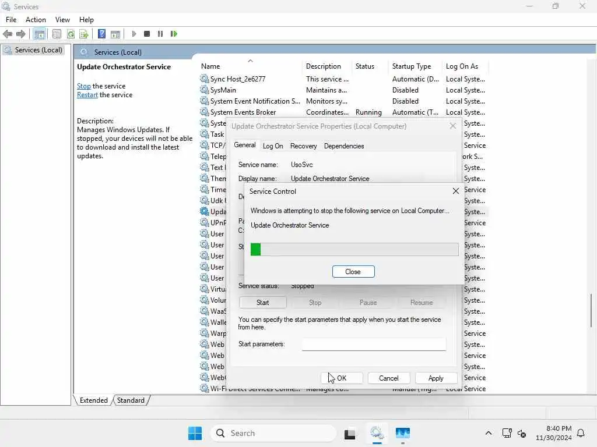Switch to Recovery tab
The height and width of the screenshot is (447, 597).
pos(303,146)
